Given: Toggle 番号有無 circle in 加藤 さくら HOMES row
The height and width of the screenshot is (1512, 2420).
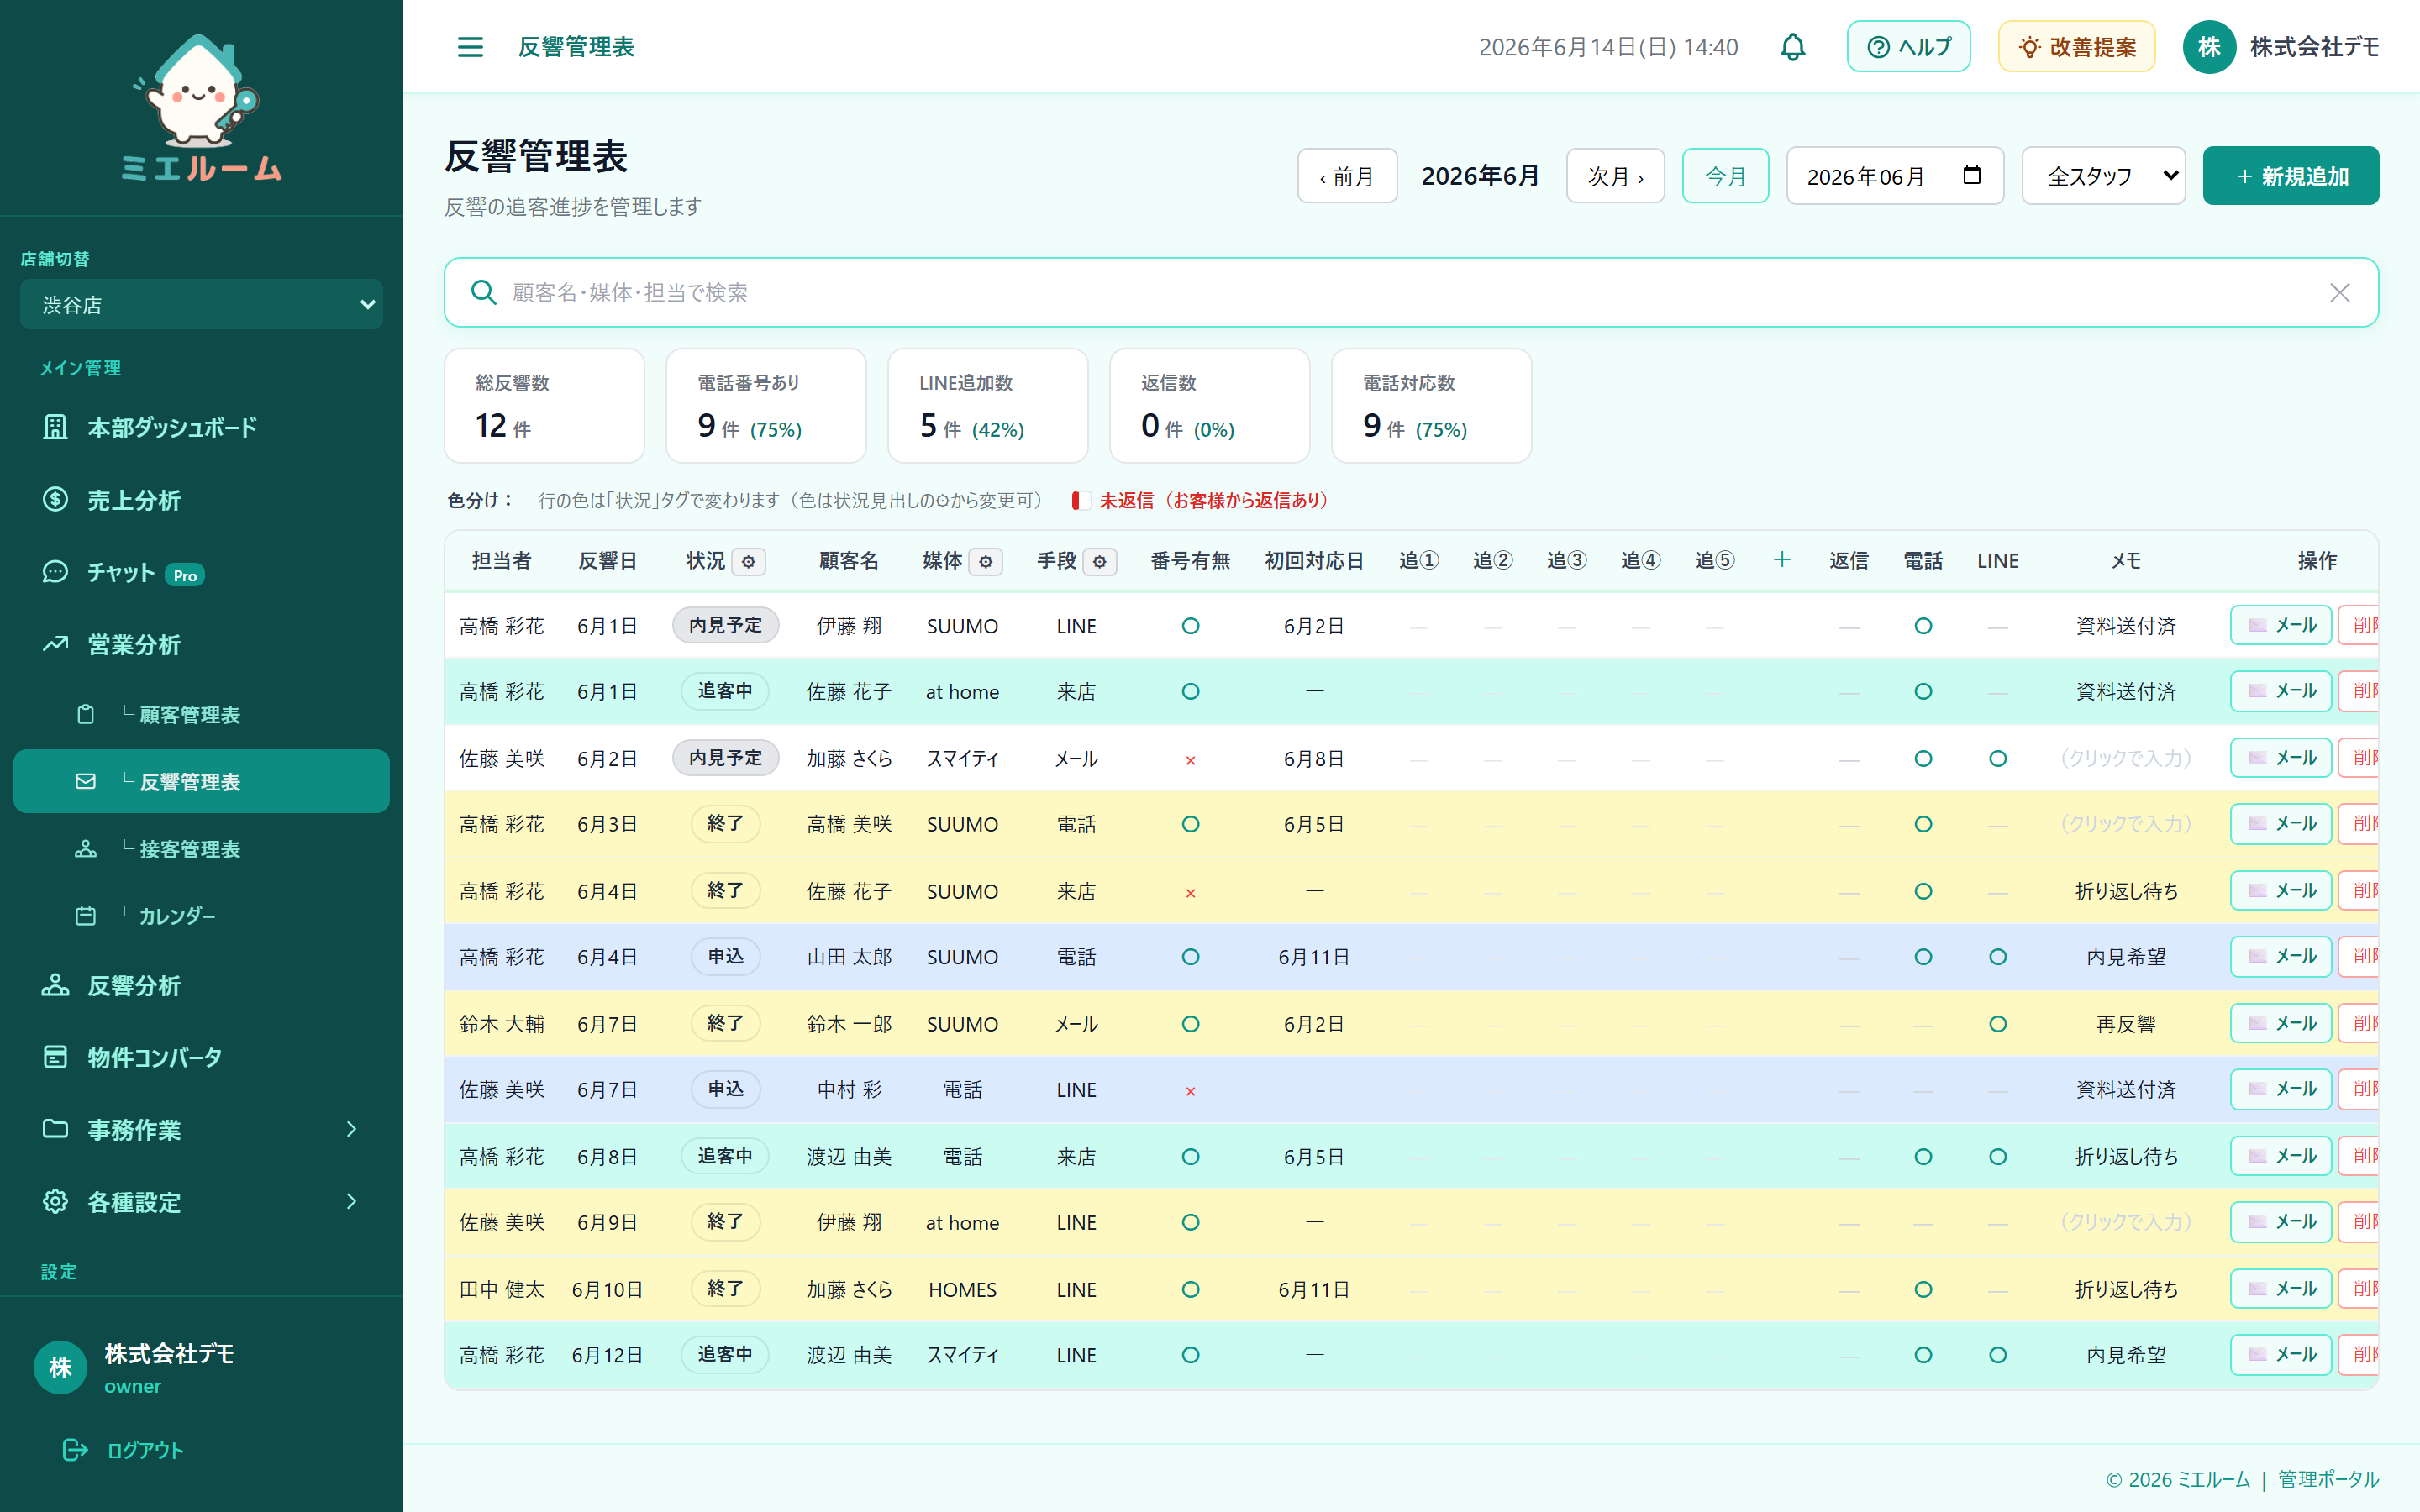Looking at the screenshot, I should [x=1190, y=1289].
